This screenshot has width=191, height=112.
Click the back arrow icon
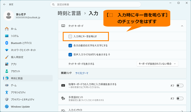coord(5,4)
